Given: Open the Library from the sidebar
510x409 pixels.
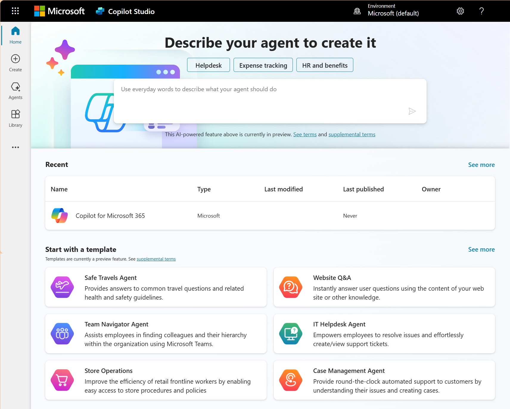Looking at the screenshot, I should [x=15, y=118].
